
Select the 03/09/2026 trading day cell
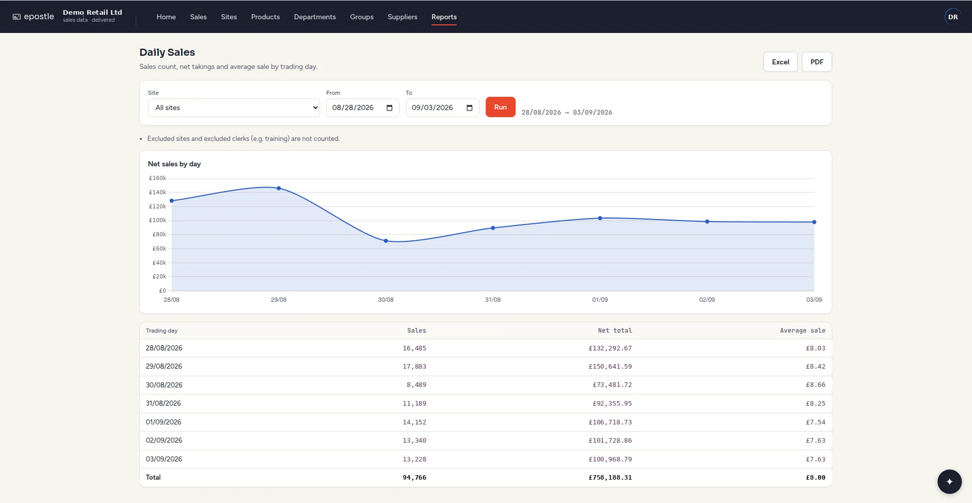click(x=164, y=459)
